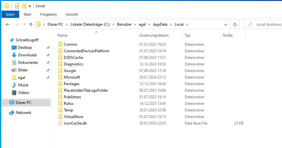Go forward with the right arrow button
Screen dimensions: 282x148
(x=17, y=24)
